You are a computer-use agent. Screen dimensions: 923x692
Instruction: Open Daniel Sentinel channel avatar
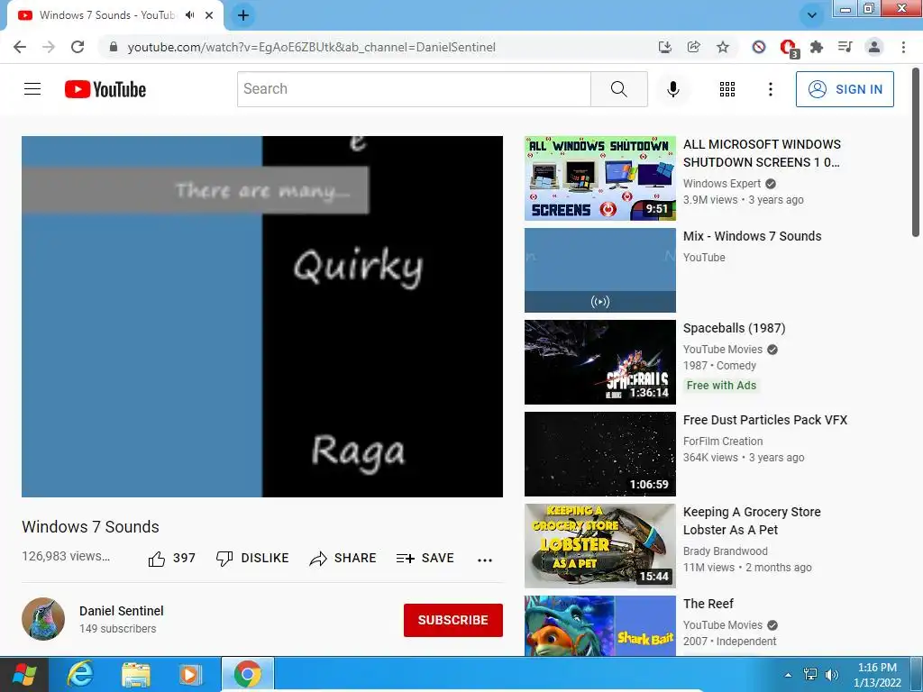click(43, 618)
